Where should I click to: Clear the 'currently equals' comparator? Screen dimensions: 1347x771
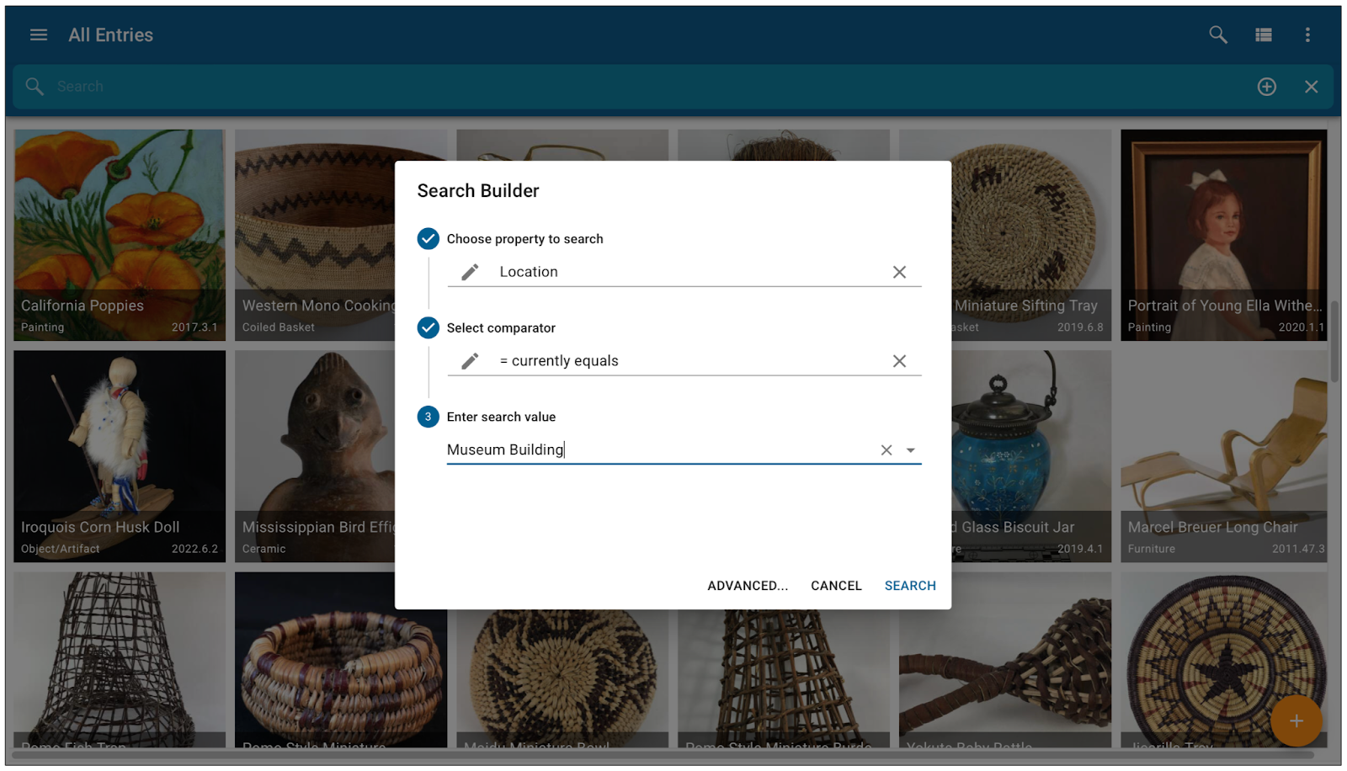(899, 361)
